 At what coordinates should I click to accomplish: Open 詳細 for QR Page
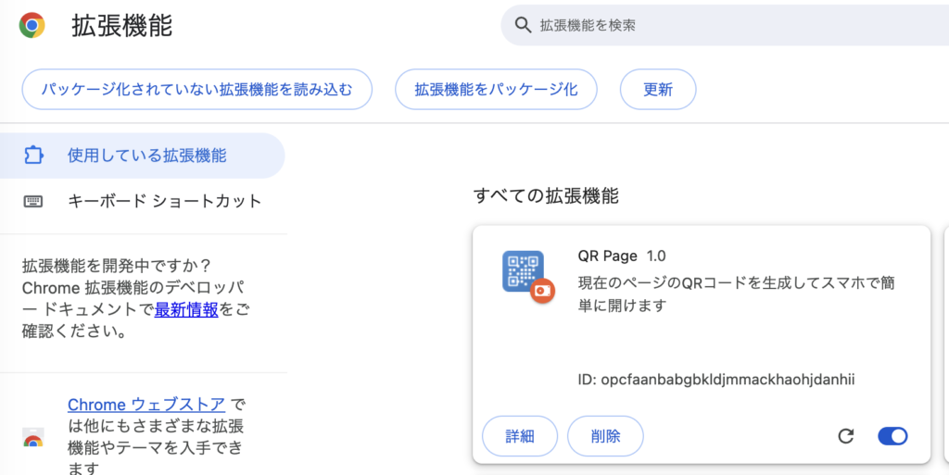coord(520,436)
